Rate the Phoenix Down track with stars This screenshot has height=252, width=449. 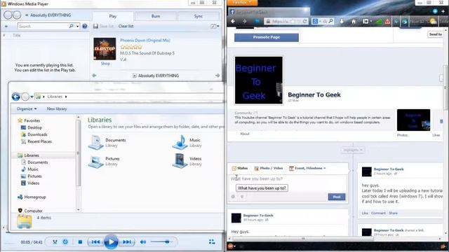(x=131, y=47)
